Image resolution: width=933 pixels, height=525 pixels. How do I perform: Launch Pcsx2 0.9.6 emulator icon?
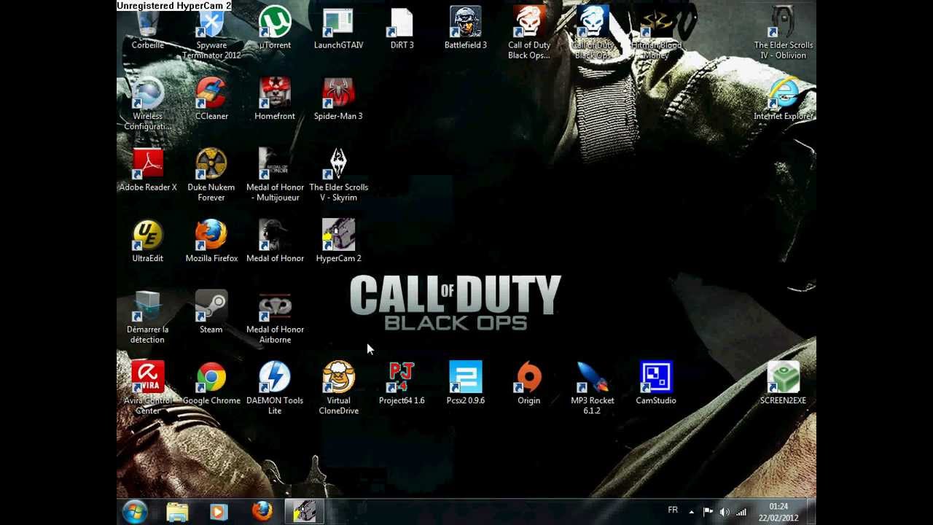pyautogui.click(x=466, y=384)
